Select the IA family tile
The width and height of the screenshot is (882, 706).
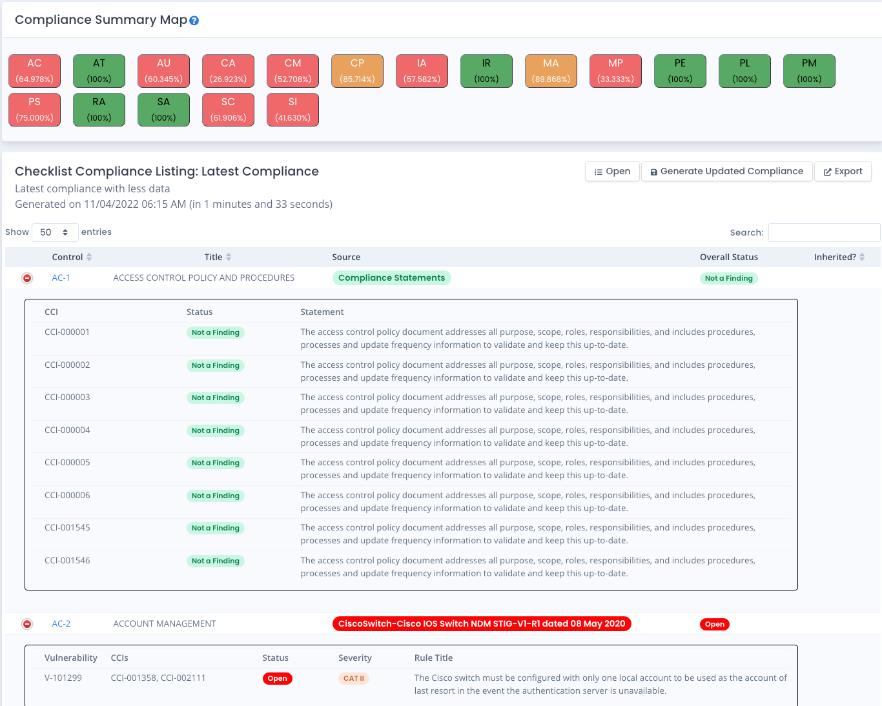tap(422, 71)
